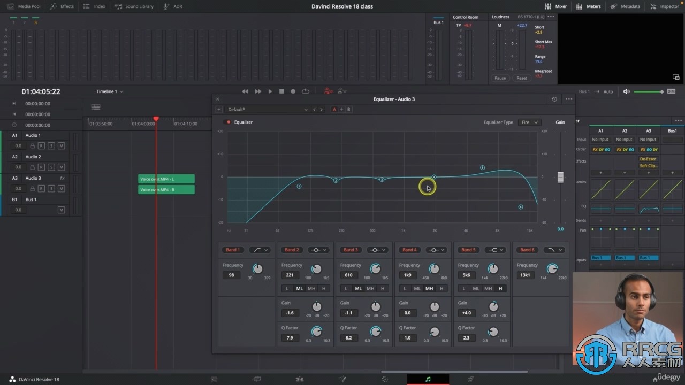Open the Metadata panel
The width and height of the screenshot is (685, 385).
click(x=625, y=6)
